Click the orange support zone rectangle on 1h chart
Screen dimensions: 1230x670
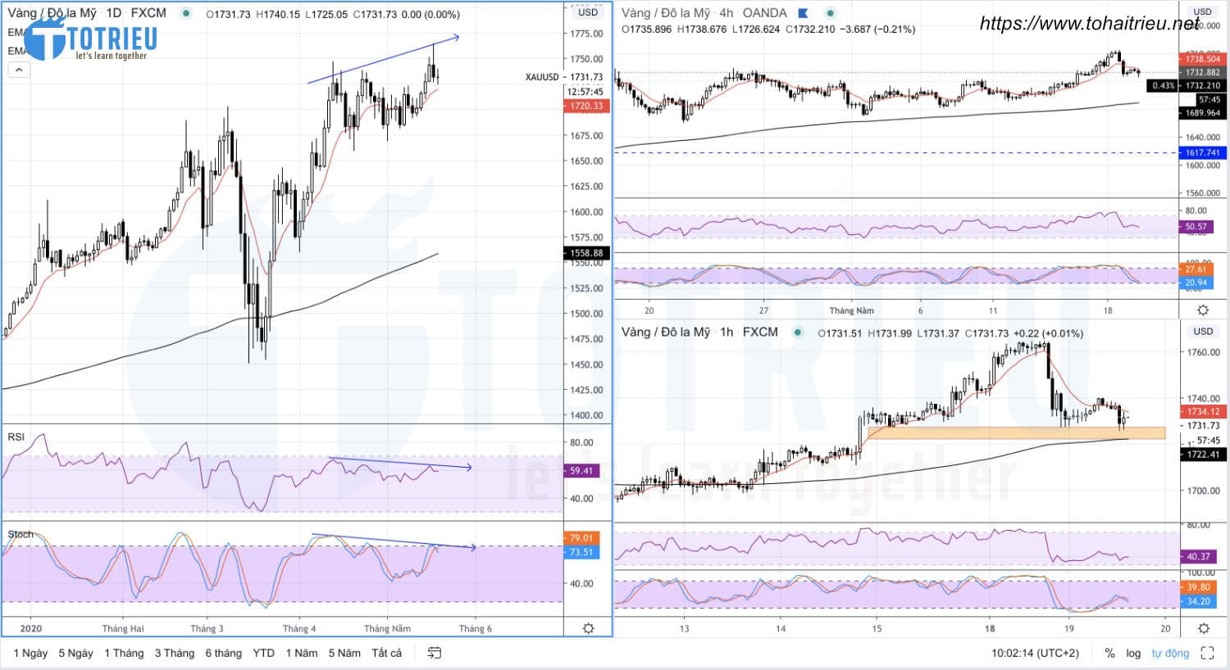point(1016,433)
